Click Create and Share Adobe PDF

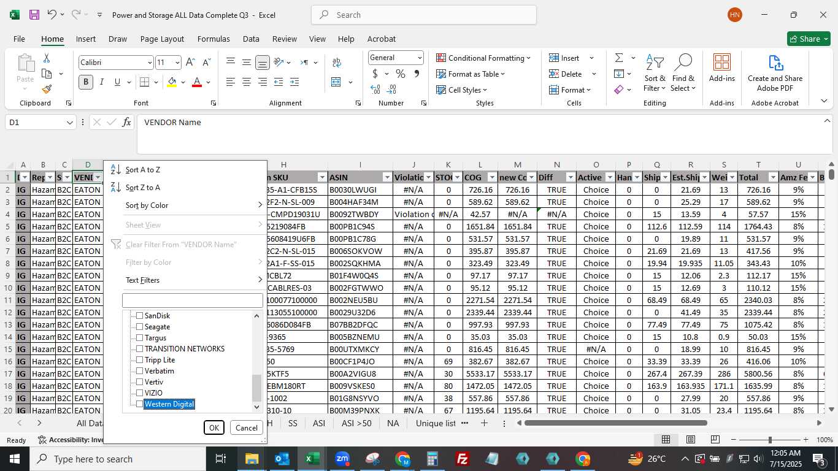[x=775, y=73]
